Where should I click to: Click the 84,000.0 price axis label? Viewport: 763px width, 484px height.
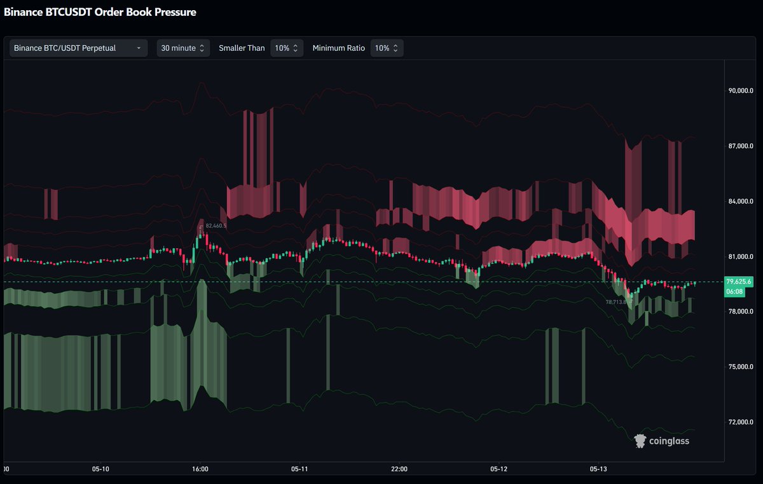coord(741,202)
